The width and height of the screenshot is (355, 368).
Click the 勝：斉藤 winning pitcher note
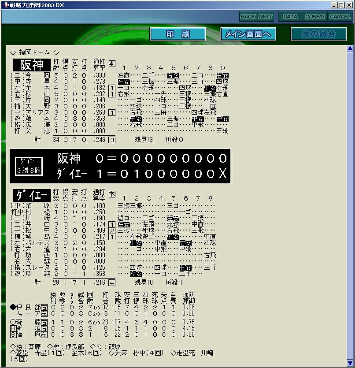[26, 347]
